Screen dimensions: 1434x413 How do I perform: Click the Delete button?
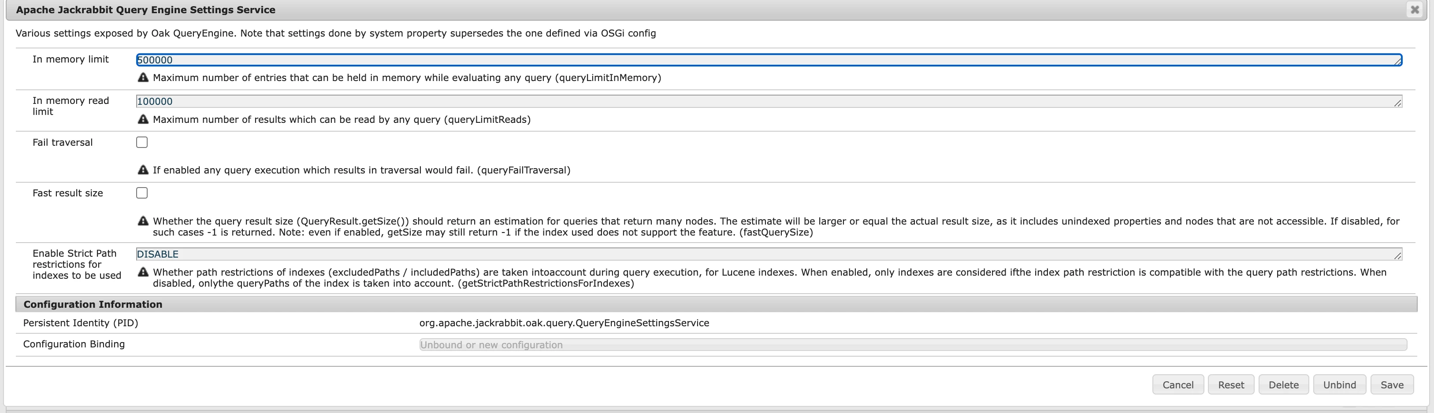point(1284,385)
